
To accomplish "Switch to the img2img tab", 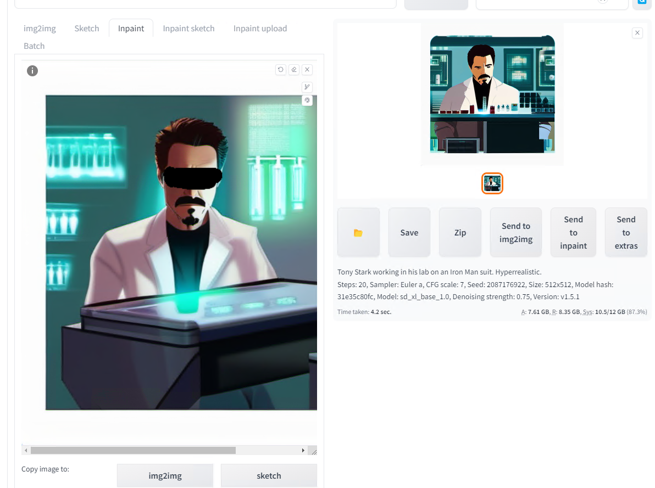I will point(40,29).
